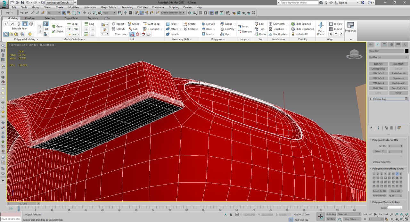Select the Move transform tool
The height and width of the screenshot is (222, 410).
pos(85,13)
